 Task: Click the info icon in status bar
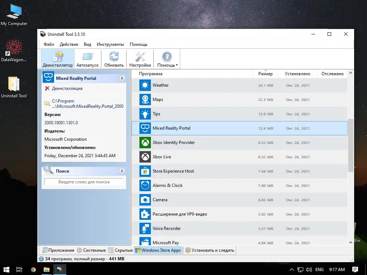point(41,259)
